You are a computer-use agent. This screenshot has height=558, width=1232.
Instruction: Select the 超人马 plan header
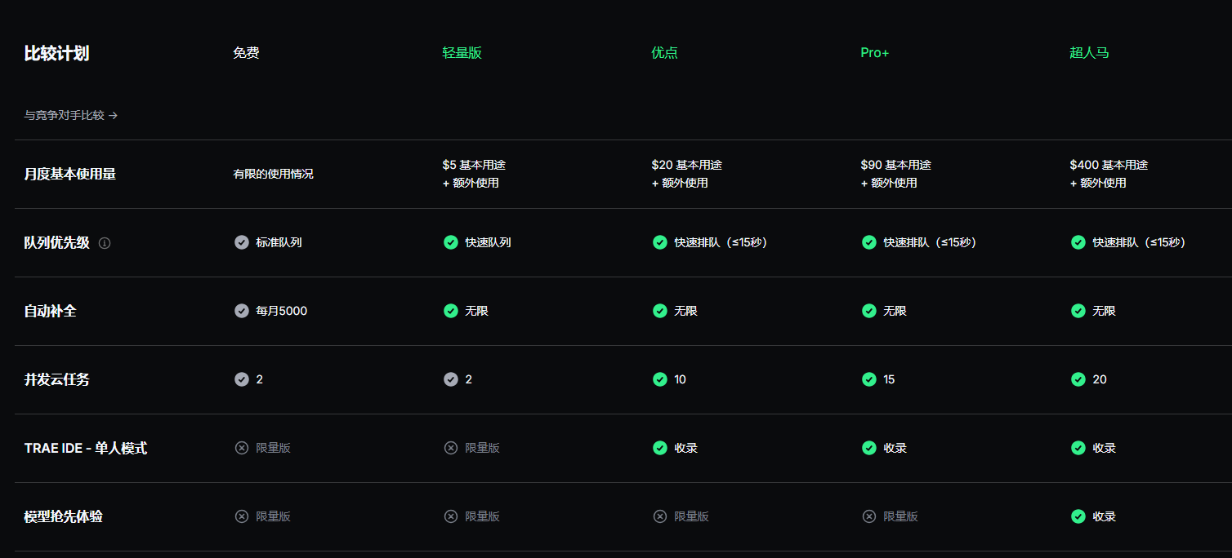click(1089, 53)
